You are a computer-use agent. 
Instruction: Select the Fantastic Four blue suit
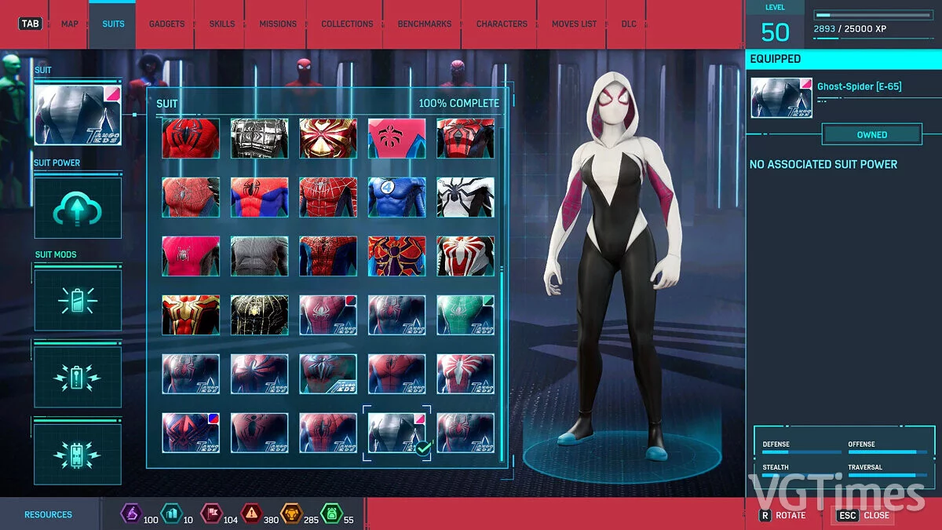coord(396,197)
